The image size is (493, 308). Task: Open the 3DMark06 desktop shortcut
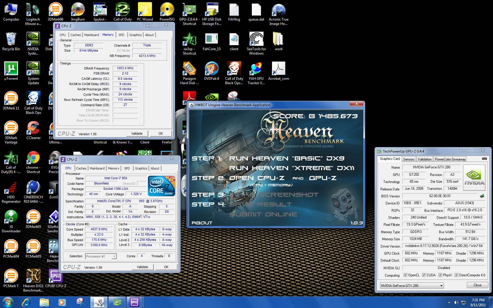coord(55,12)
